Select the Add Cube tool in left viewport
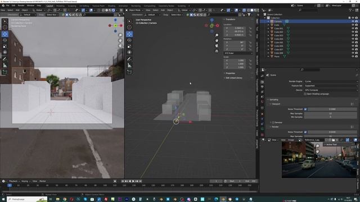 pyautogui.click(x=5, y=72)
